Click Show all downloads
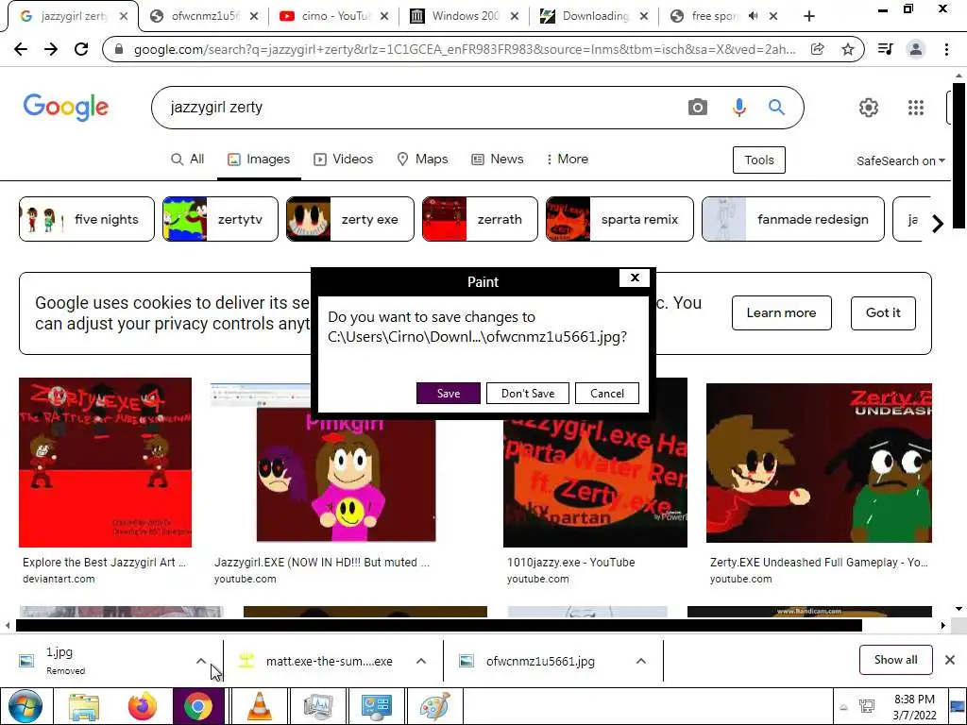The height and width of the screenshot is (725, 967). pyautogui.click(x=895, y=660)
